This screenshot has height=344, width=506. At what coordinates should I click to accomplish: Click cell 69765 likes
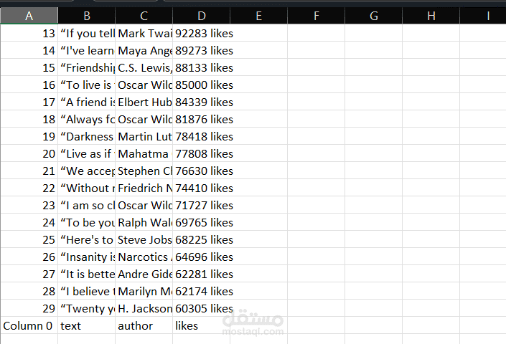coord(202,222)
